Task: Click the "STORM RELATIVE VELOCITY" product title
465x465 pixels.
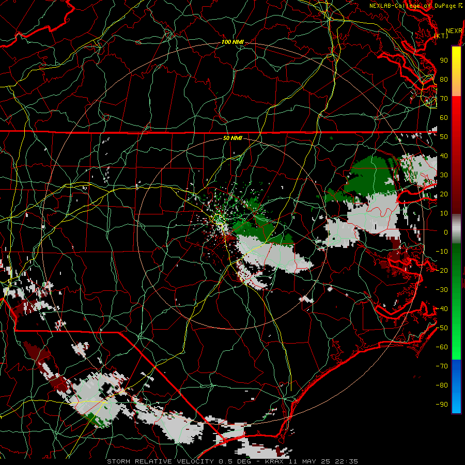Action: point(160,461)
